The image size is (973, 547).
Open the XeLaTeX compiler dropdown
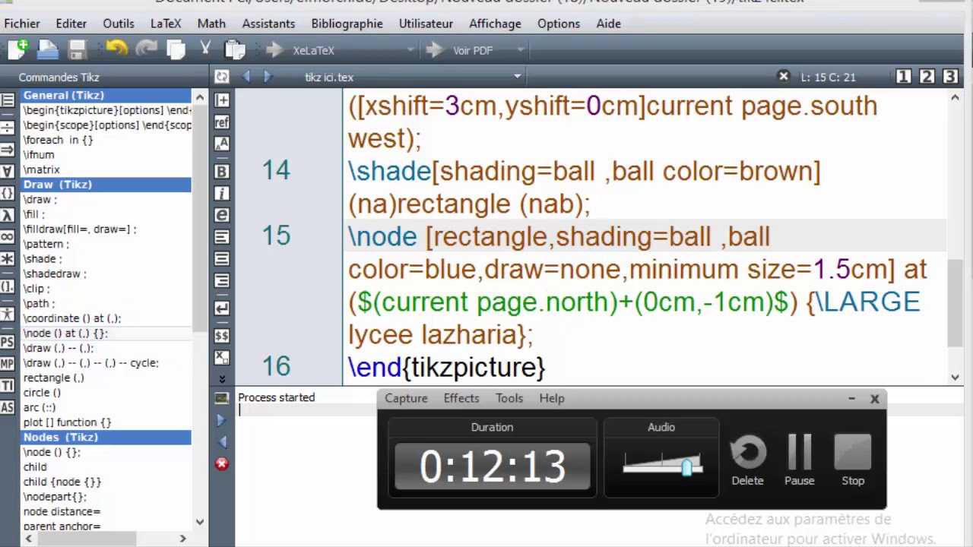click(410, 50)
